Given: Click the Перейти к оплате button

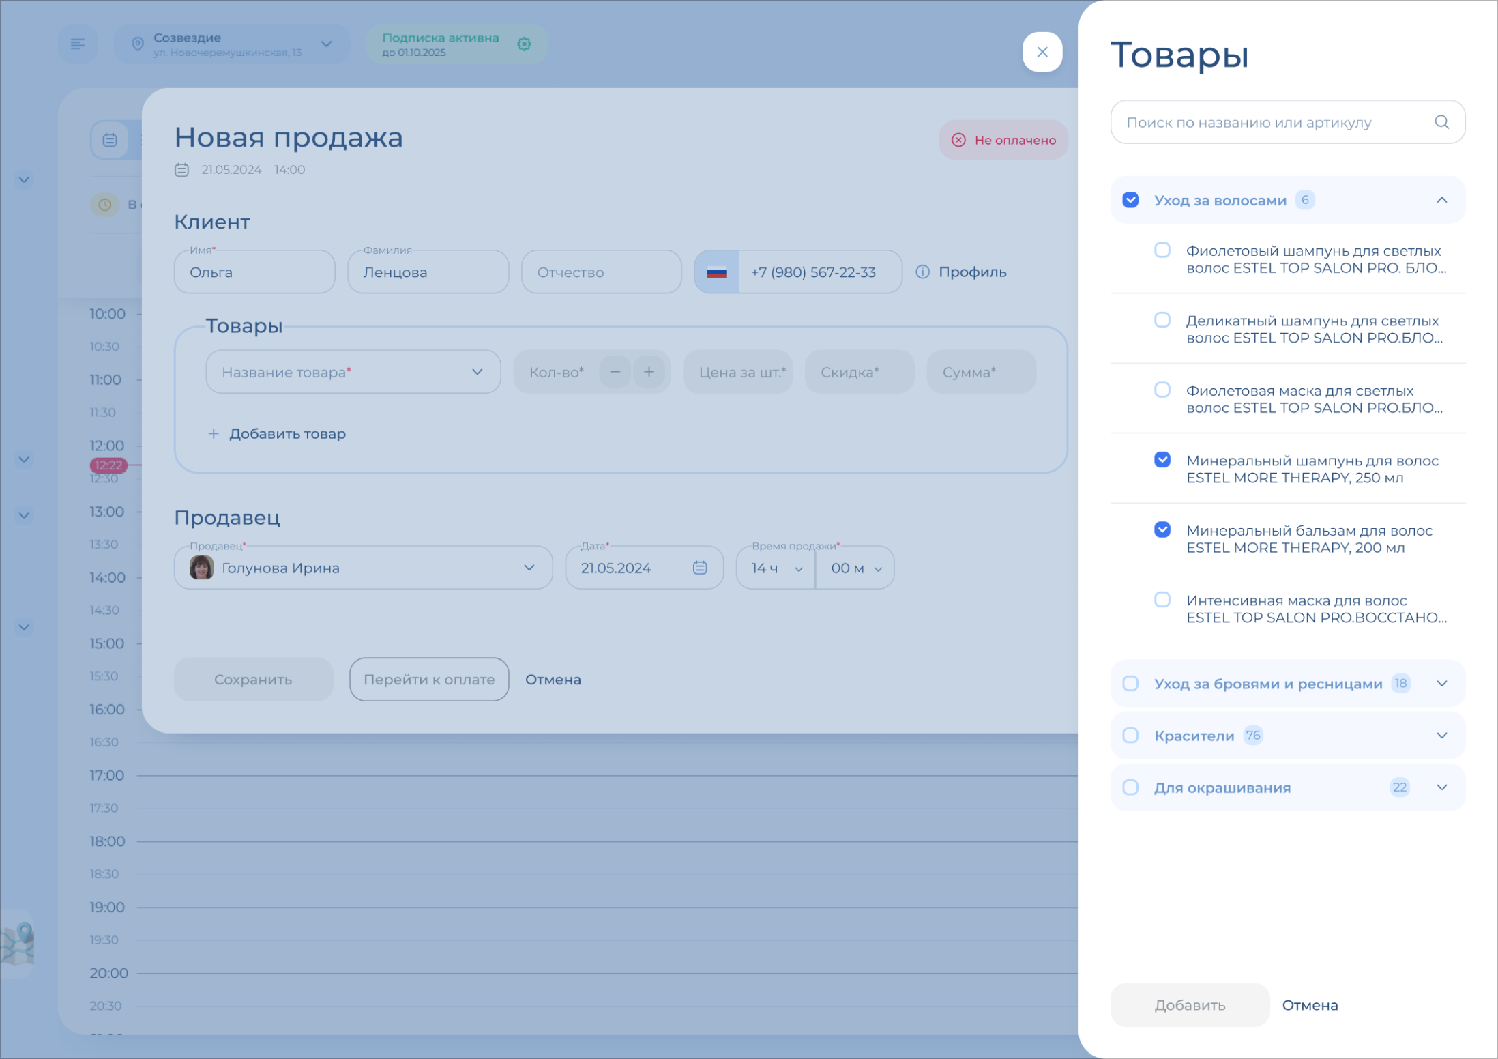Looking at the screenshot, I should pyautogui.click(x=429, y=680).
